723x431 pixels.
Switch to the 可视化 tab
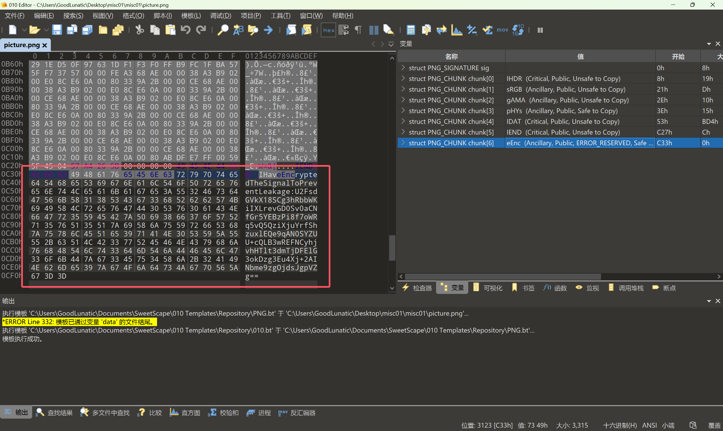pyautogui.click(x=487, y=287)
